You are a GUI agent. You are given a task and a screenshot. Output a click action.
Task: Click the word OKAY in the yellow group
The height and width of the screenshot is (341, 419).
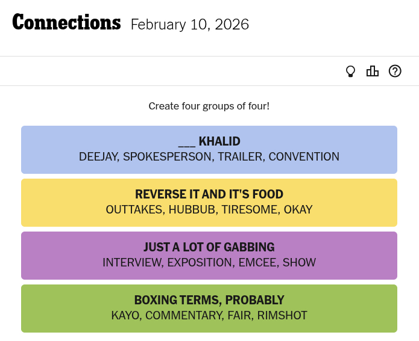point(298,210)
